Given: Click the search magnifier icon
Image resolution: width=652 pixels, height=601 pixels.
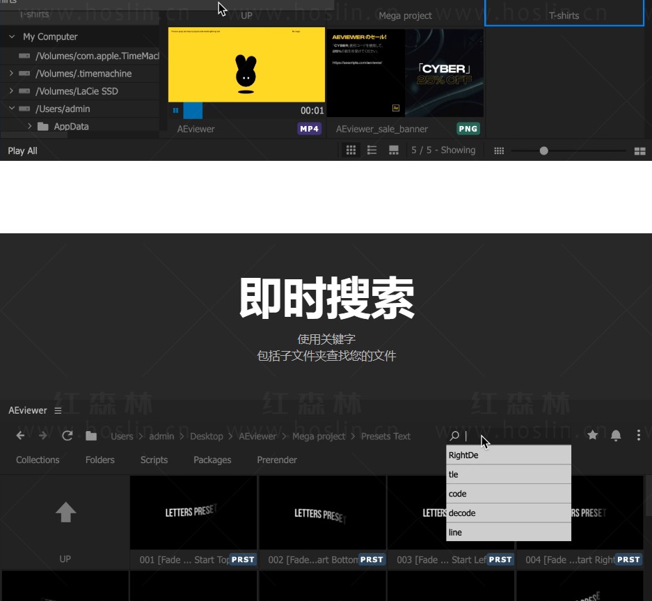Looking at the screenshot, I should tap(454, 436).
